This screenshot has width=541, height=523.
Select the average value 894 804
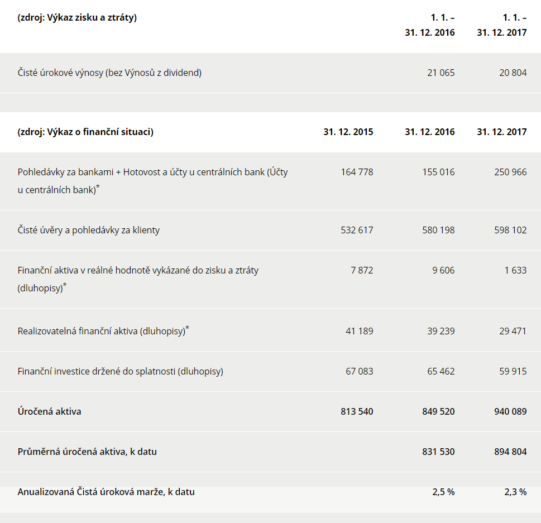[510, 452]
